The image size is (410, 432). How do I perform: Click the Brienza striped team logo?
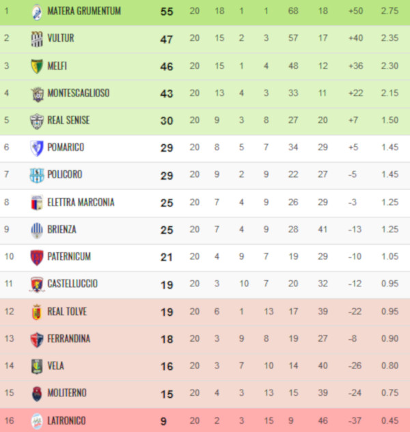37,230
